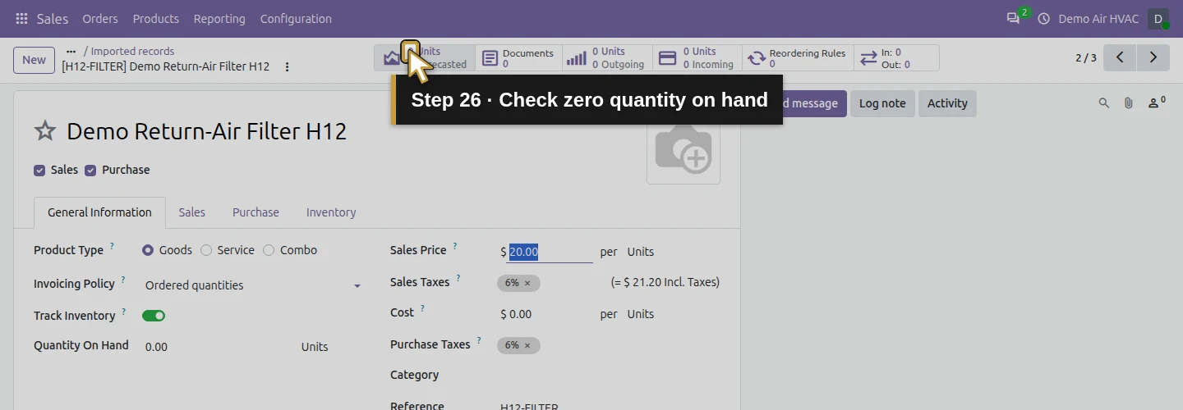
Task: Show Track Inventory help tooltip
Action: coord(123,312)
